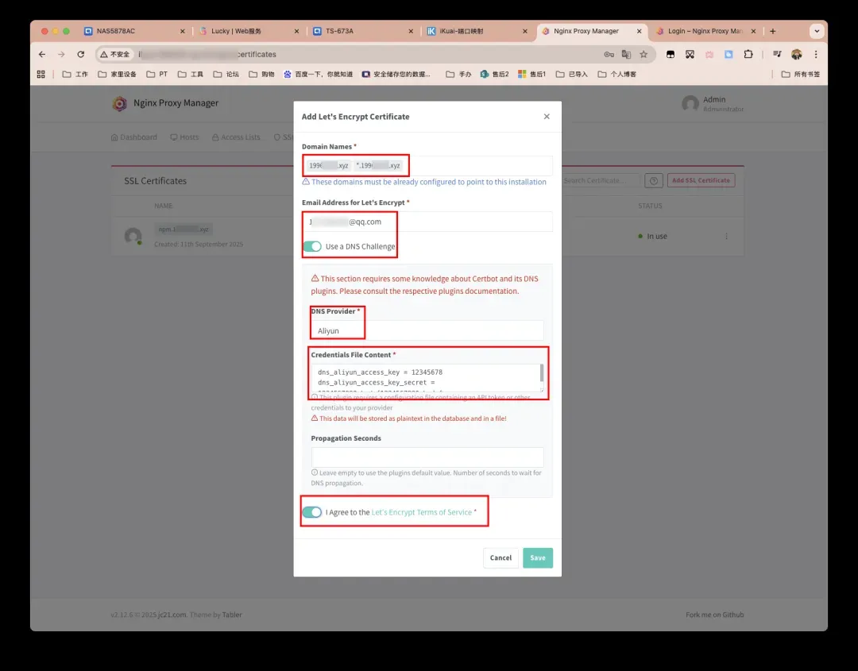The width and height of the screenshot is (858, 671).
Task: Open the DNS Provider dropdown showing Aliyun
Action: pos(427,331)
